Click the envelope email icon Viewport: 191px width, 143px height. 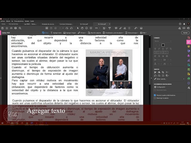tap(184, 28)
